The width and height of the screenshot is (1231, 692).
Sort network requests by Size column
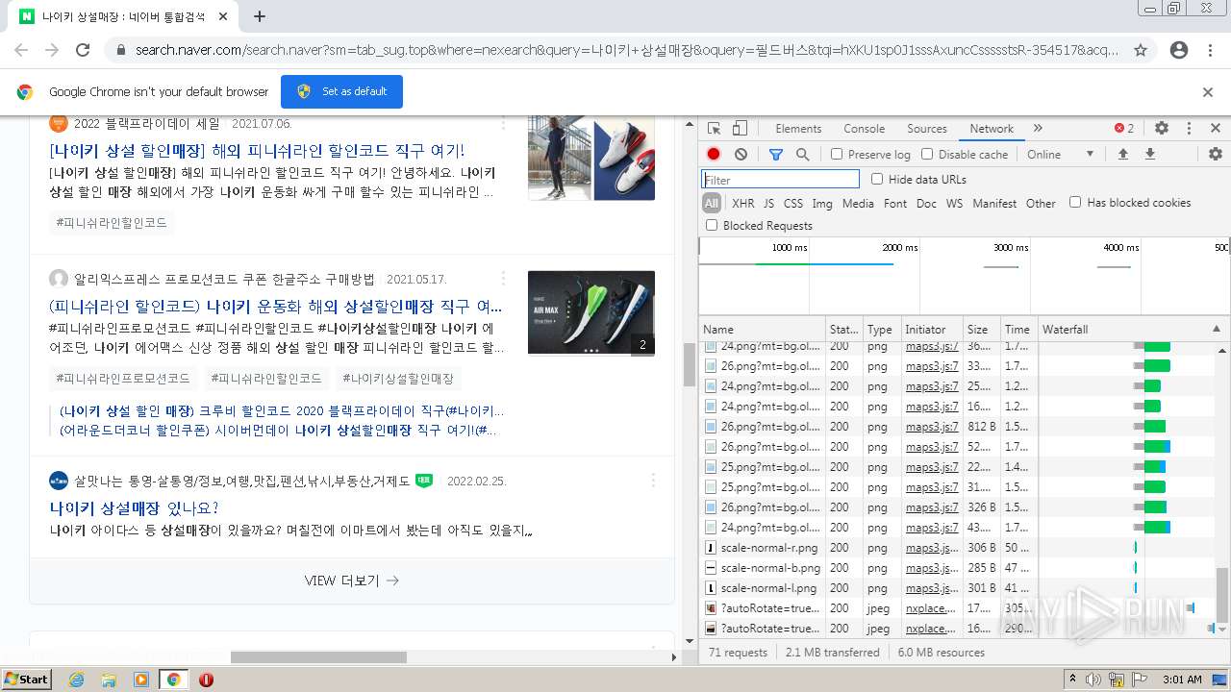point(982,329)
